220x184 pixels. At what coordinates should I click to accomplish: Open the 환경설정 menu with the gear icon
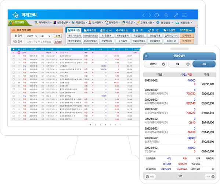point(165,23)
